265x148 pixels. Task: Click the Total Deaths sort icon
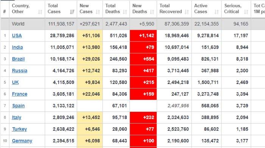tap(125, 12)
